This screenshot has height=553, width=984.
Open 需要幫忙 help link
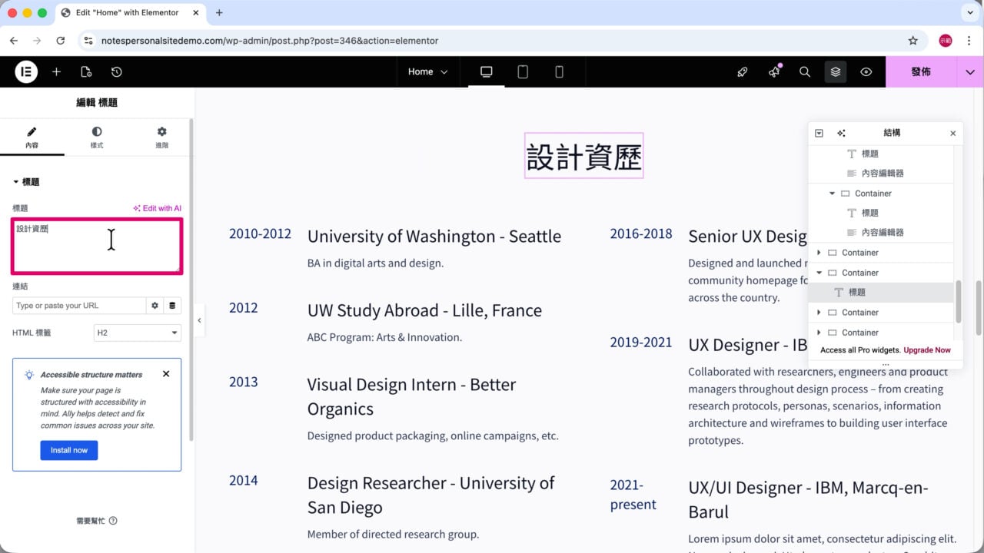(x=97, y=521)
